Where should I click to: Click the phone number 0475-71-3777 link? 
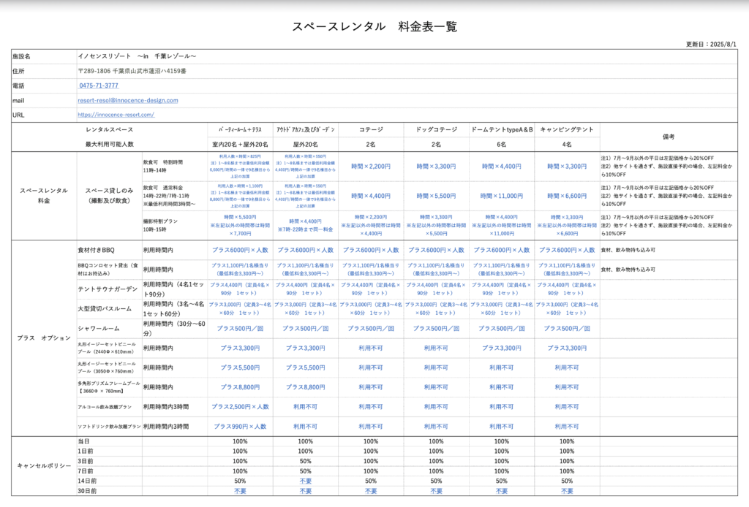pos(99,85)
